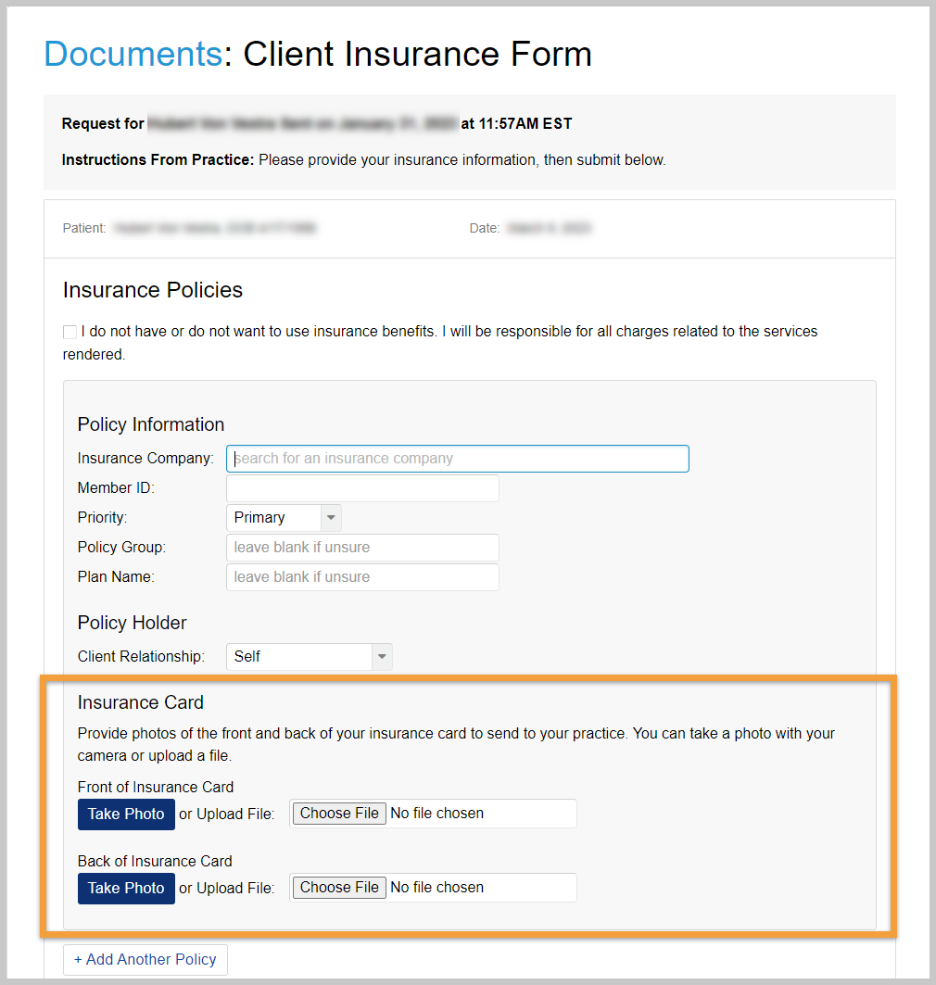Click the Member ID input field
Screen dimensions: 936x985
point(361,487)
